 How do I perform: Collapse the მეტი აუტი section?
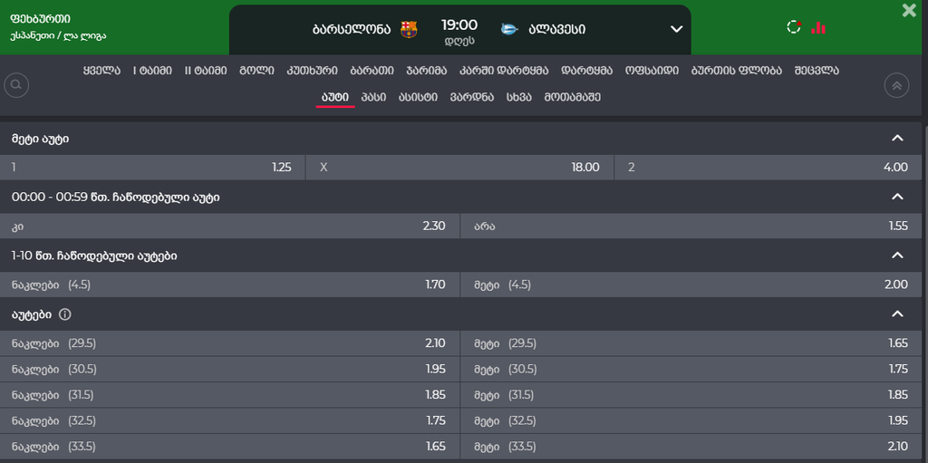[897, 138]
